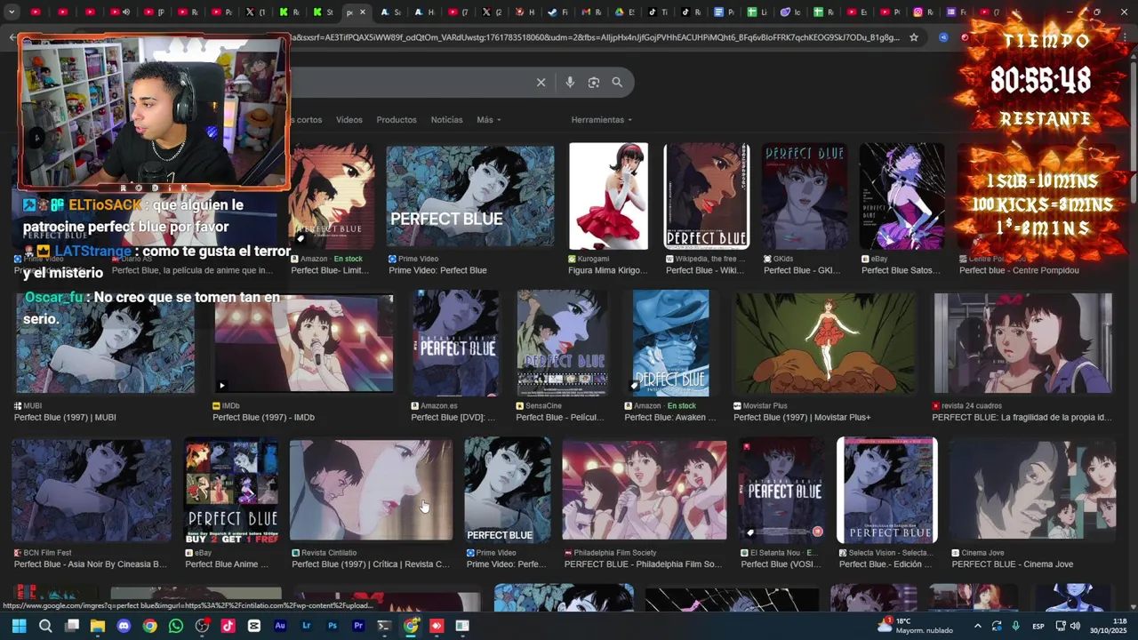Screen dimensions: 1138x640
Task: Open the Videos search filter
Action: (349, 120)
